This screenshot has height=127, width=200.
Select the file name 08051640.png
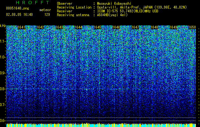(17, 8)
